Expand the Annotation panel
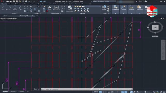166x93 pixels. coord(56,13)
